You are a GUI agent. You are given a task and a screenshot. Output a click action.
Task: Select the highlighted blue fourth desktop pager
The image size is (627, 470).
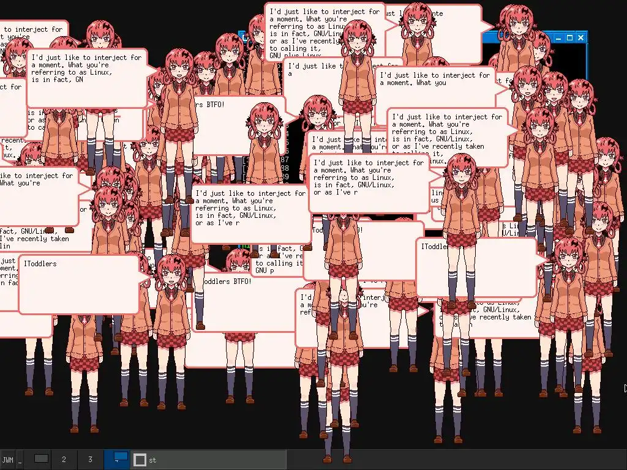tap(117, 460)
